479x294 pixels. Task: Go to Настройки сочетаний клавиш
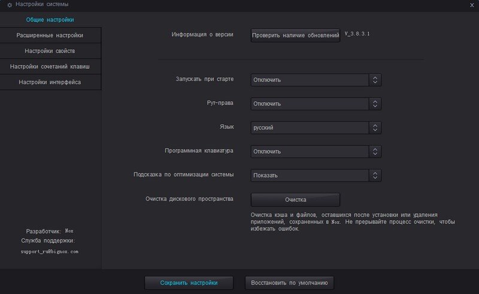click(x=50, y=66)
